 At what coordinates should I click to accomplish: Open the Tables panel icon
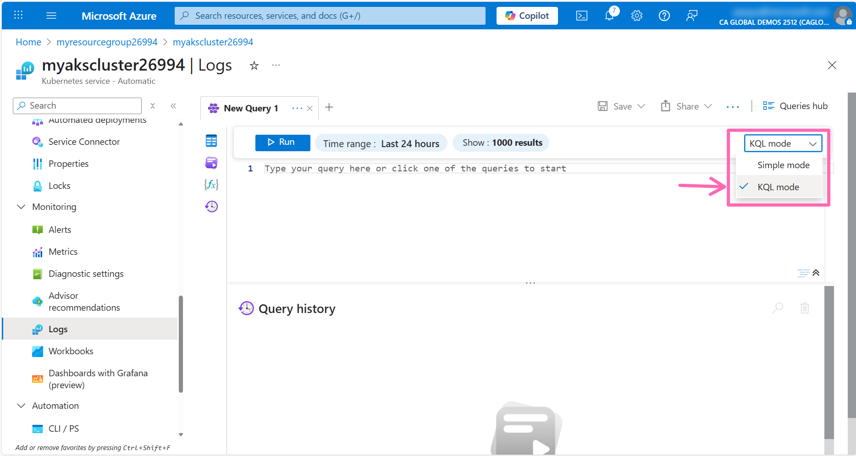tap(211, 141)
